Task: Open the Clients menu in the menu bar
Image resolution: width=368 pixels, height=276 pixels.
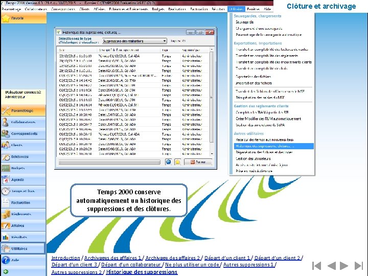Action: 84,9
